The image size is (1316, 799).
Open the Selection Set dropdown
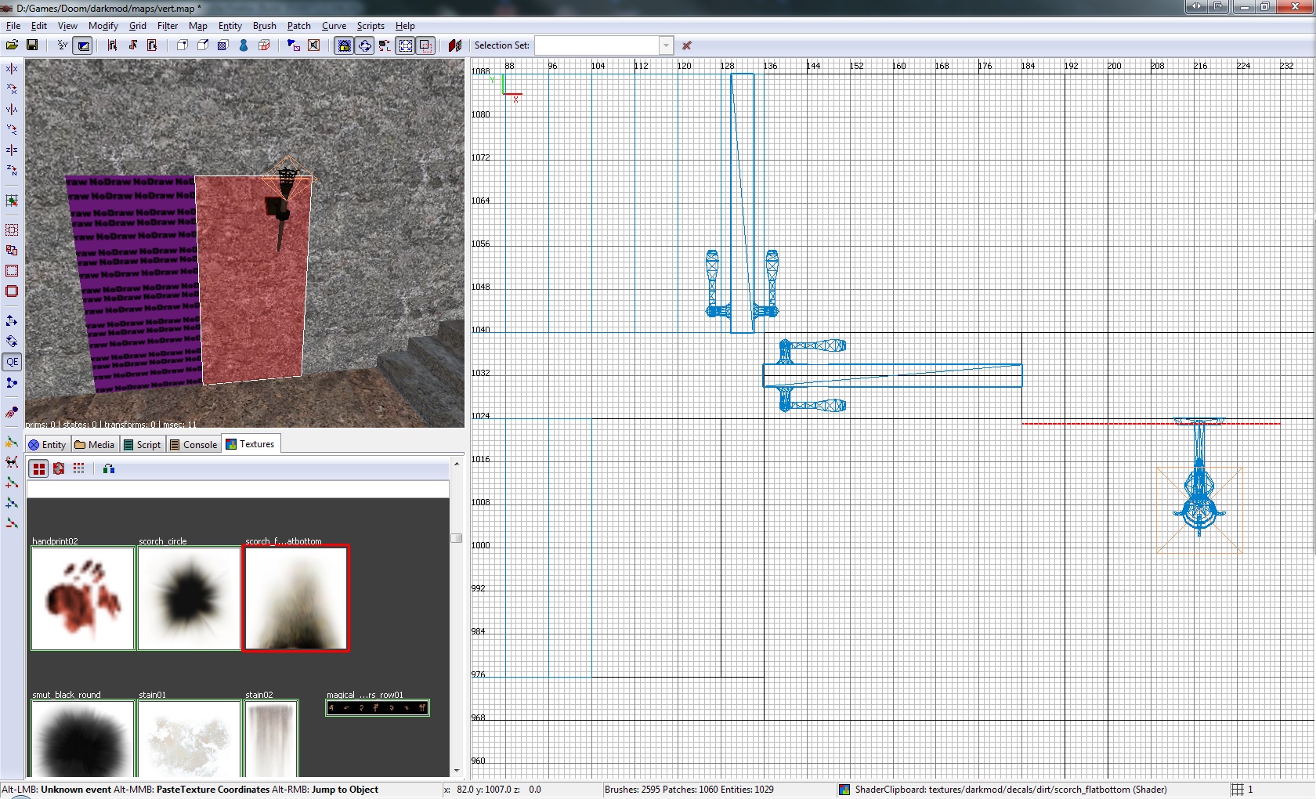(x=666, y=45)
